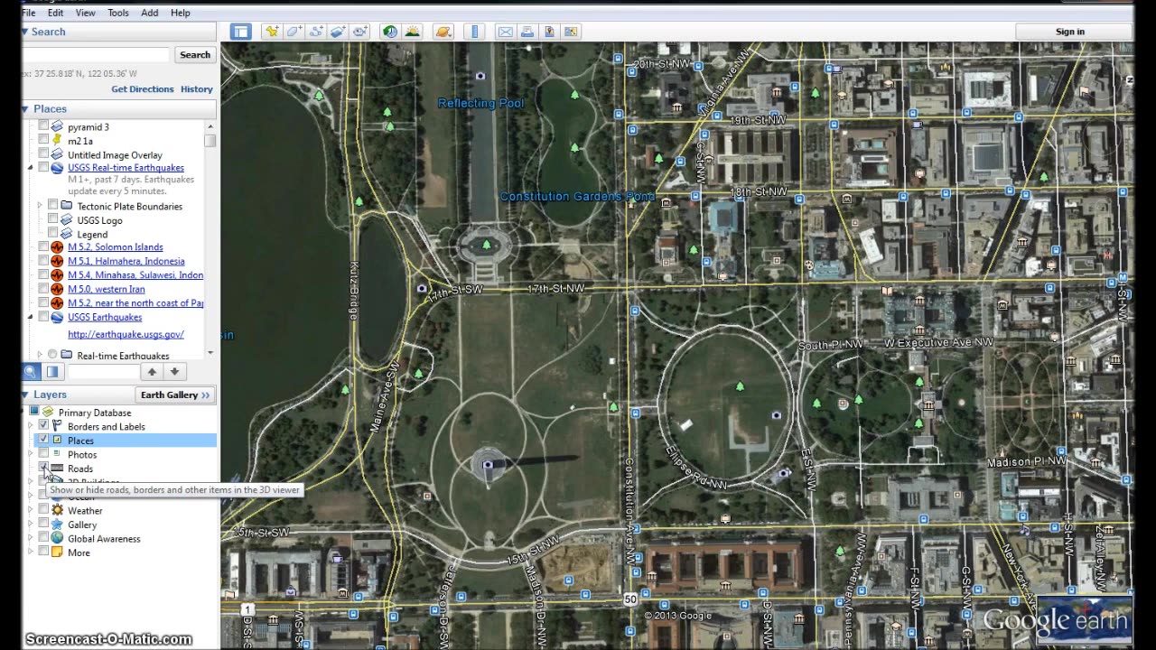Image resolution: width=1156 pixels, height=650 pixels.
Task: Uncheck the Places layer checkbox
Action: (x=43, y=440)
